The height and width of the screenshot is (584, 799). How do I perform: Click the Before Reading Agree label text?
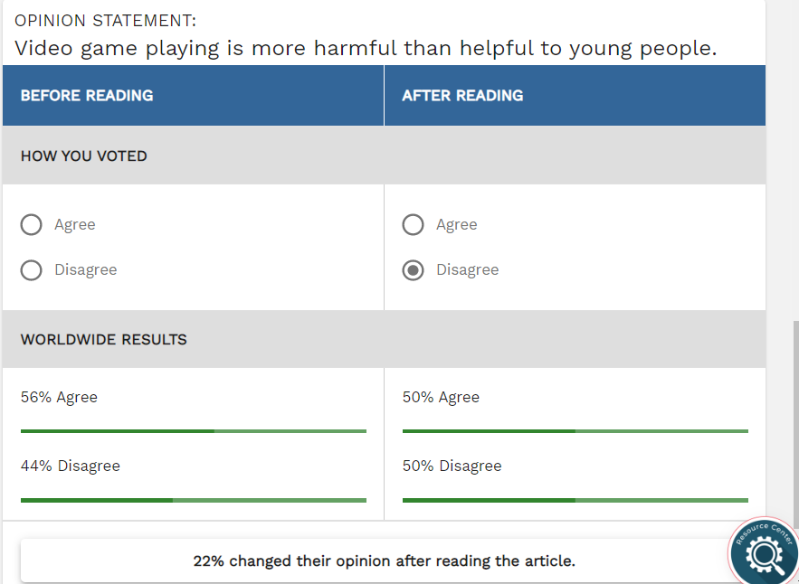[x=75, y=224]
